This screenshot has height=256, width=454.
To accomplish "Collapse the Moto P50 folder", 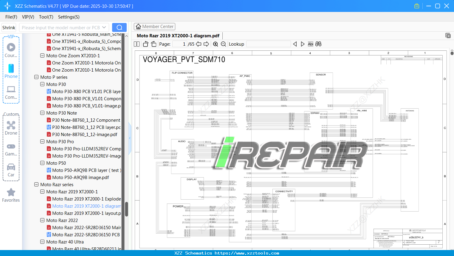I will click(42, 163).
